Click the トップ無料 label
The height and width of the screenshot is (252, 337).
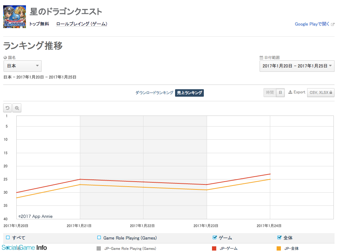tap(39, 24)
